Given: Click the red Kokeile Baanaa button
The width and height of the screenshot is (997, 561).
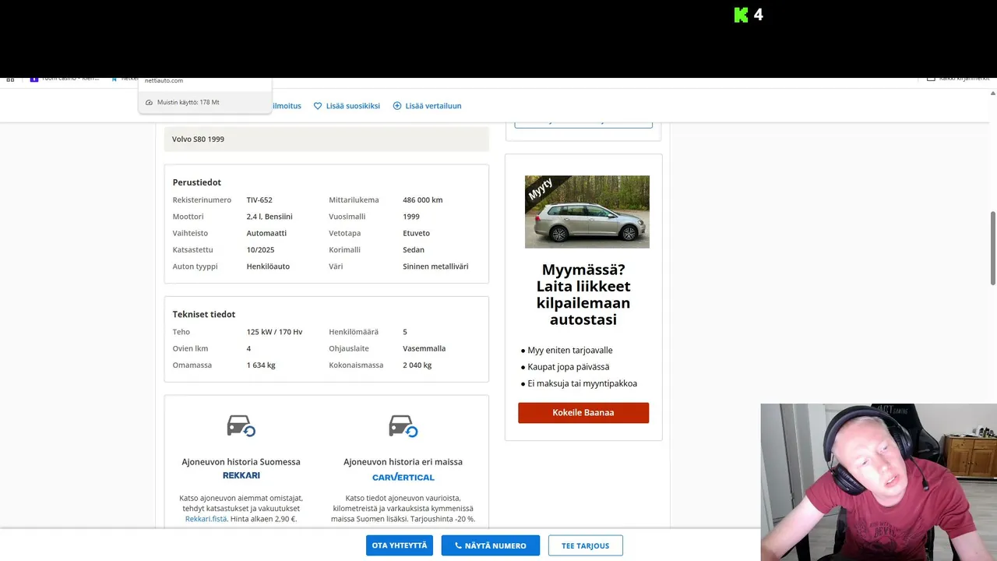Looking at the screenshot, I should [583, 413].
